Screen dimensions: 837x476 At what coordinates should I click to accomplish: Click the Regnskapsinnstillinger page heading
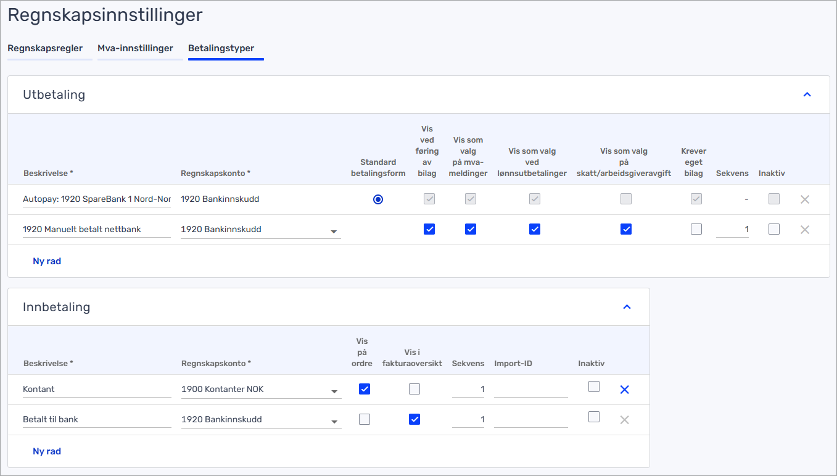pyautogui.click(x=105, y=15)
